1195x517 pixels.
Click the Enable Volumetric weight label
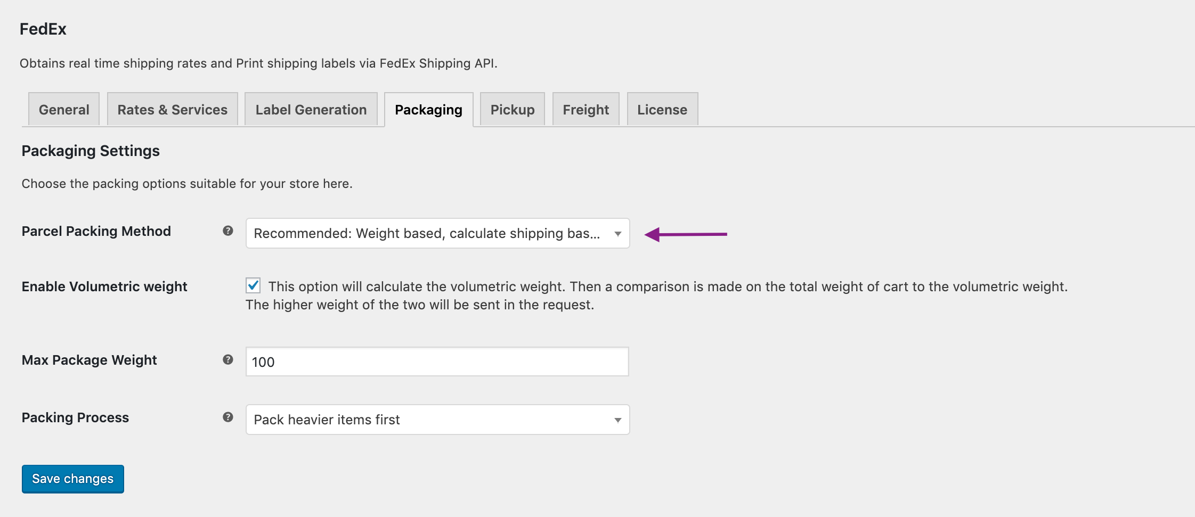tap(104, 286)
